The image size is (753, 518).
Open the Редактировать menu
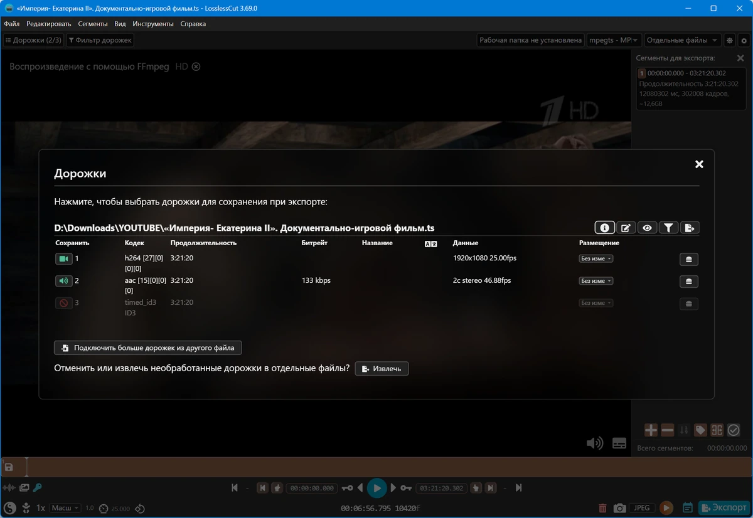click(49, 24)
